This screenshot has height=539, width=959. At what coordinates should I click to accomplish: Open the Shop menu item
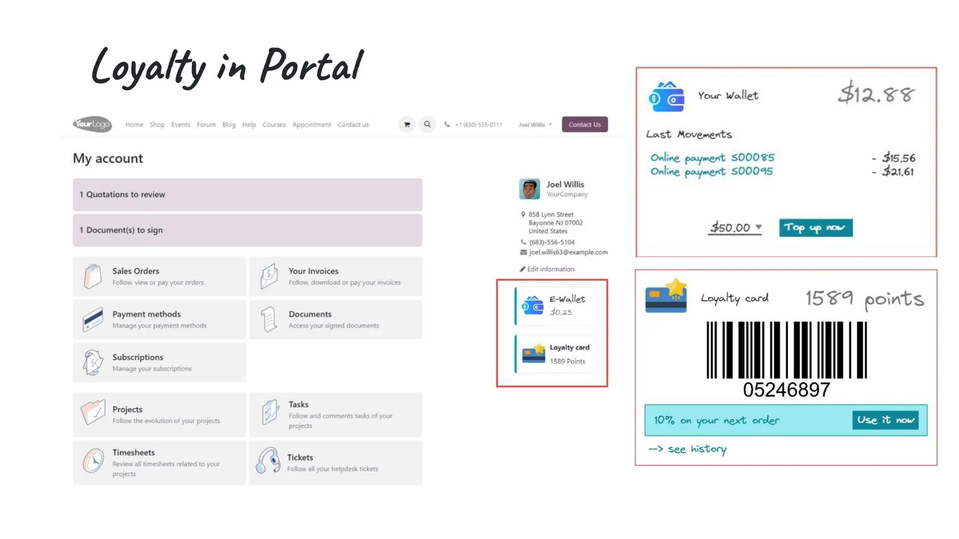pos(157,125)
